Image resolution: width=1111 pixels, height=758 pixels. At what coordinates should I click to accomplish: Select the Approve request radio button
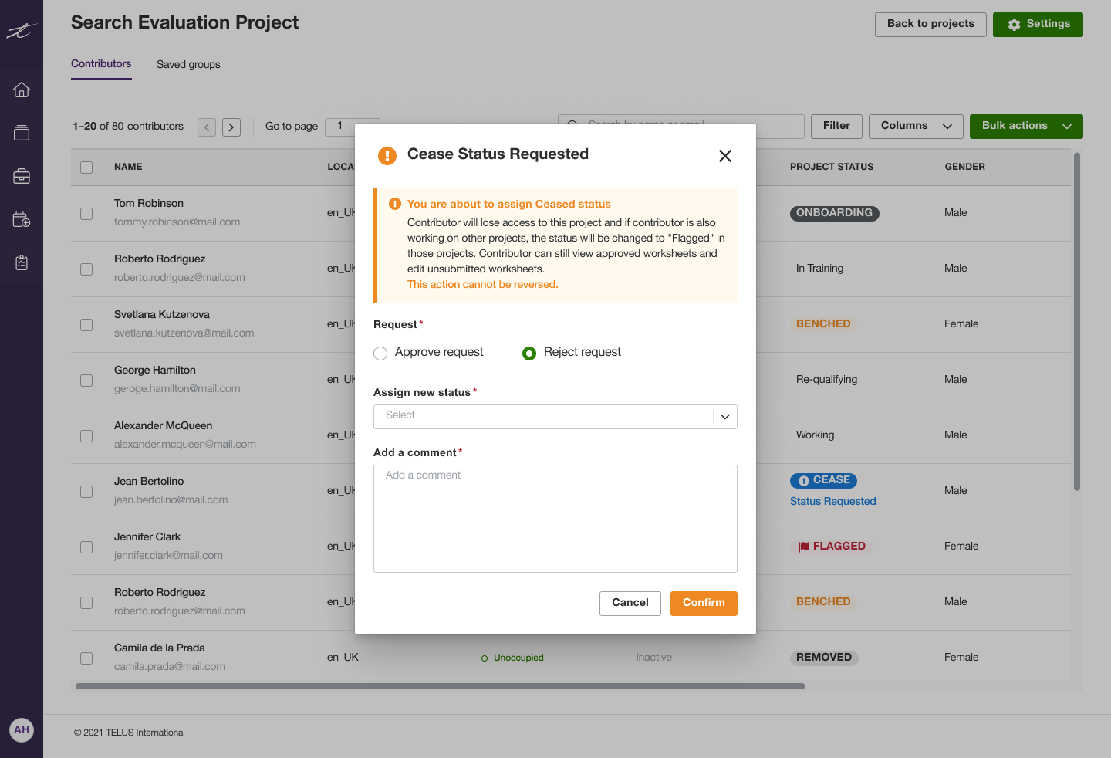click(380, 353)
